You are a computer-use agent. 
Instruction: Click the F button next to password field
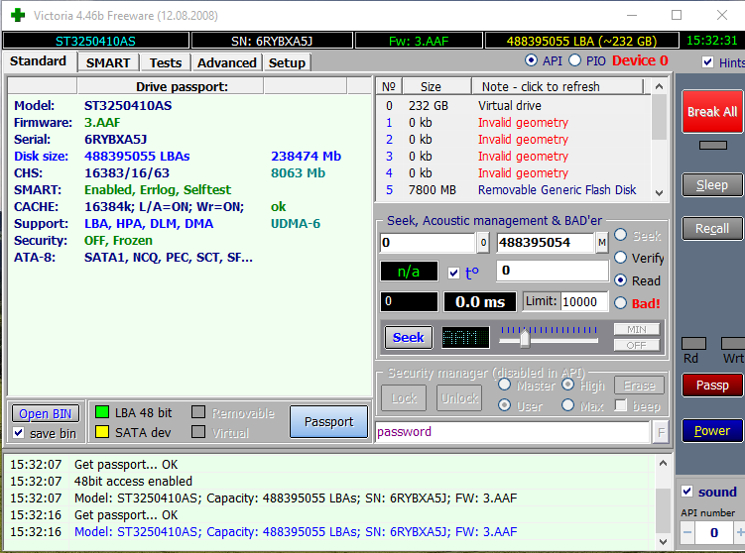click(661, 432)
